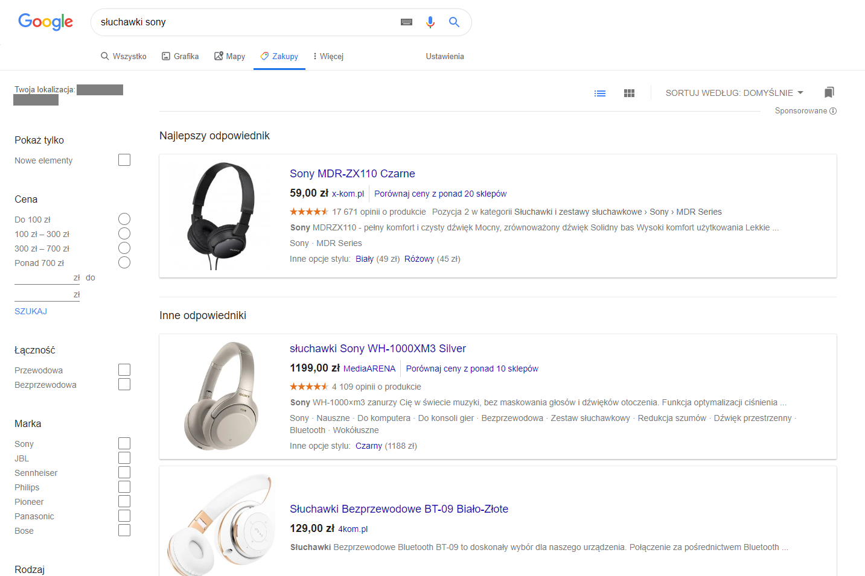
Task: Select the 100 zł – 300 zł price range
Action: pyautogui.click(x=124, y=234)
